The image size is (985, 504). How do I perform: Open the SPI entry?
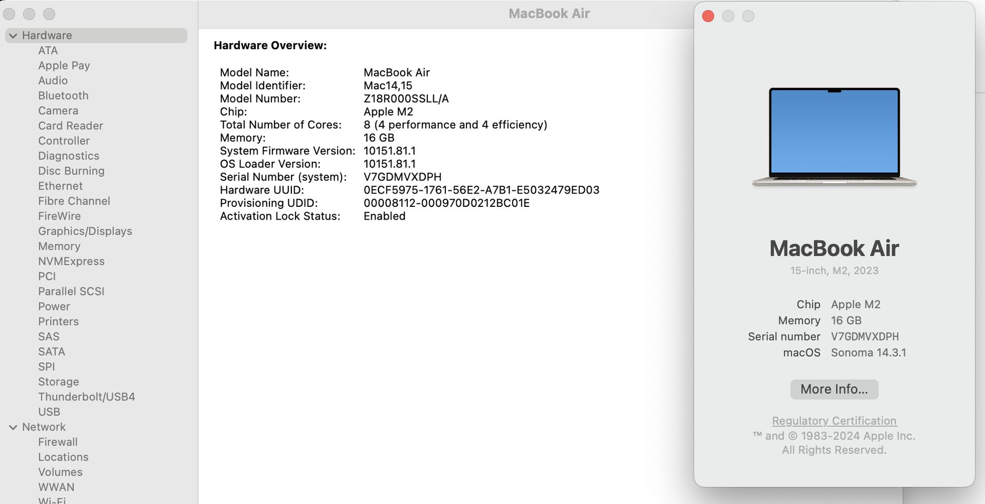[x=46, y=367]
